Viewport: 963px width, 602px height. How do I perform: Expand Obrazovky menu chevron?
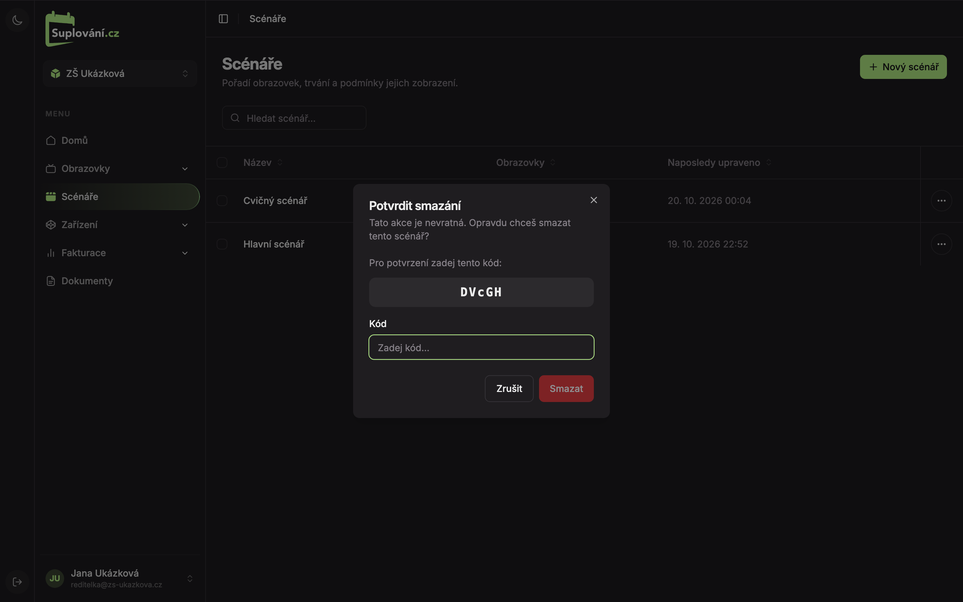(185, 169)
